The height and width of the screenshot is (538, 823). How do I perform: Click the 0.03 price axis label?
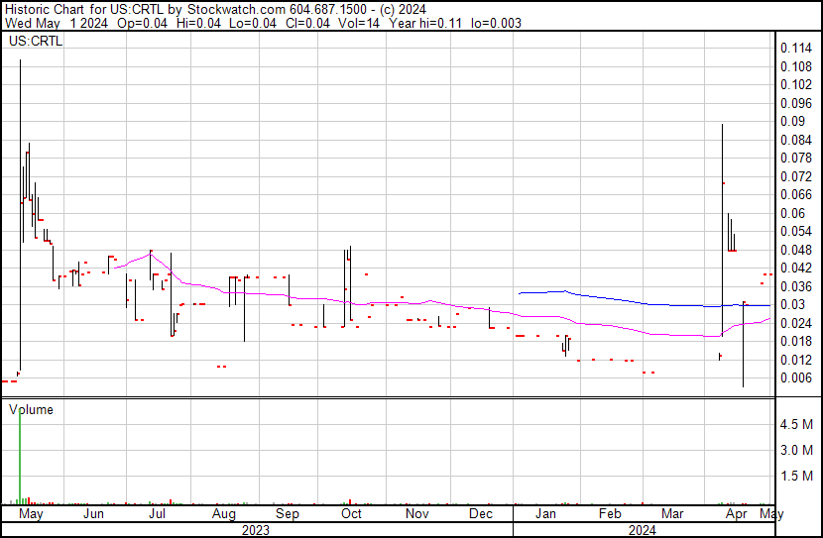coord(792,304)
